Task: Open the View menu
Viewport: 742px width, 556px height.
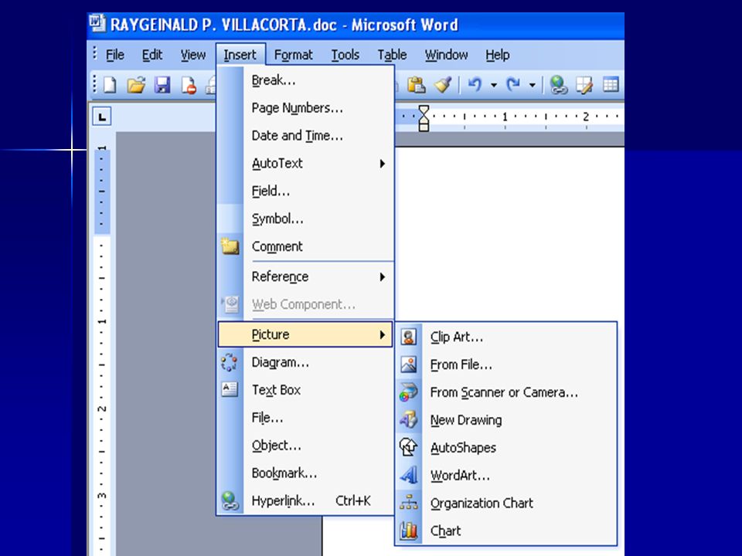Action: click(x=193, y=55)
